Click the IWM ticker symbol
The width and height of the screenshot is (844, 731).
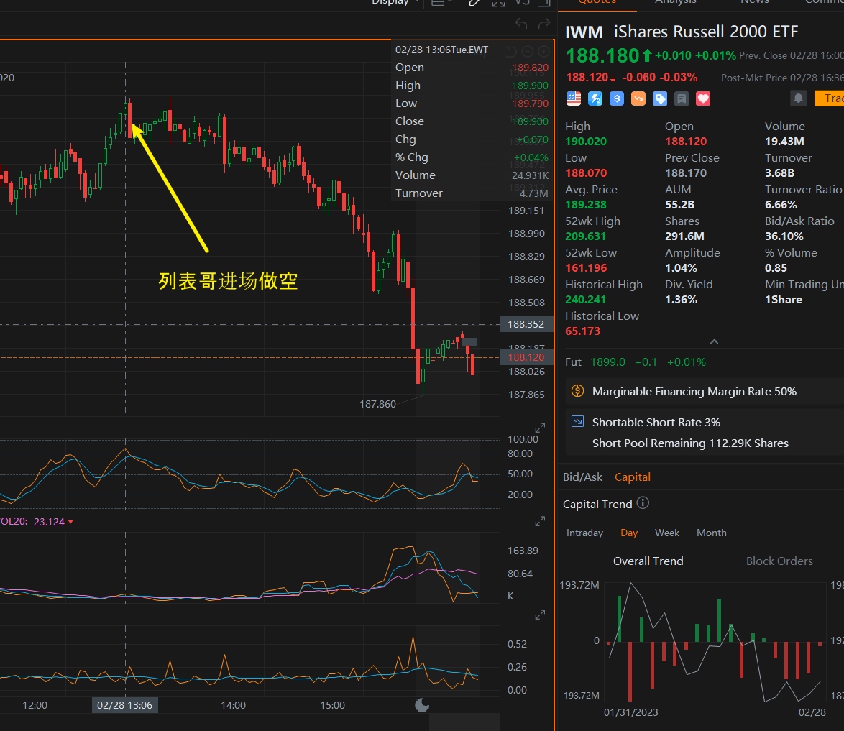(x=584, y=32)
